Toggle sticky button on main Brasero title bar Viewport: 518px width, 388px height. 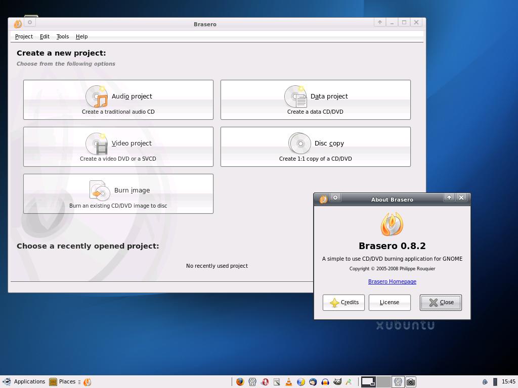[30, 22]
